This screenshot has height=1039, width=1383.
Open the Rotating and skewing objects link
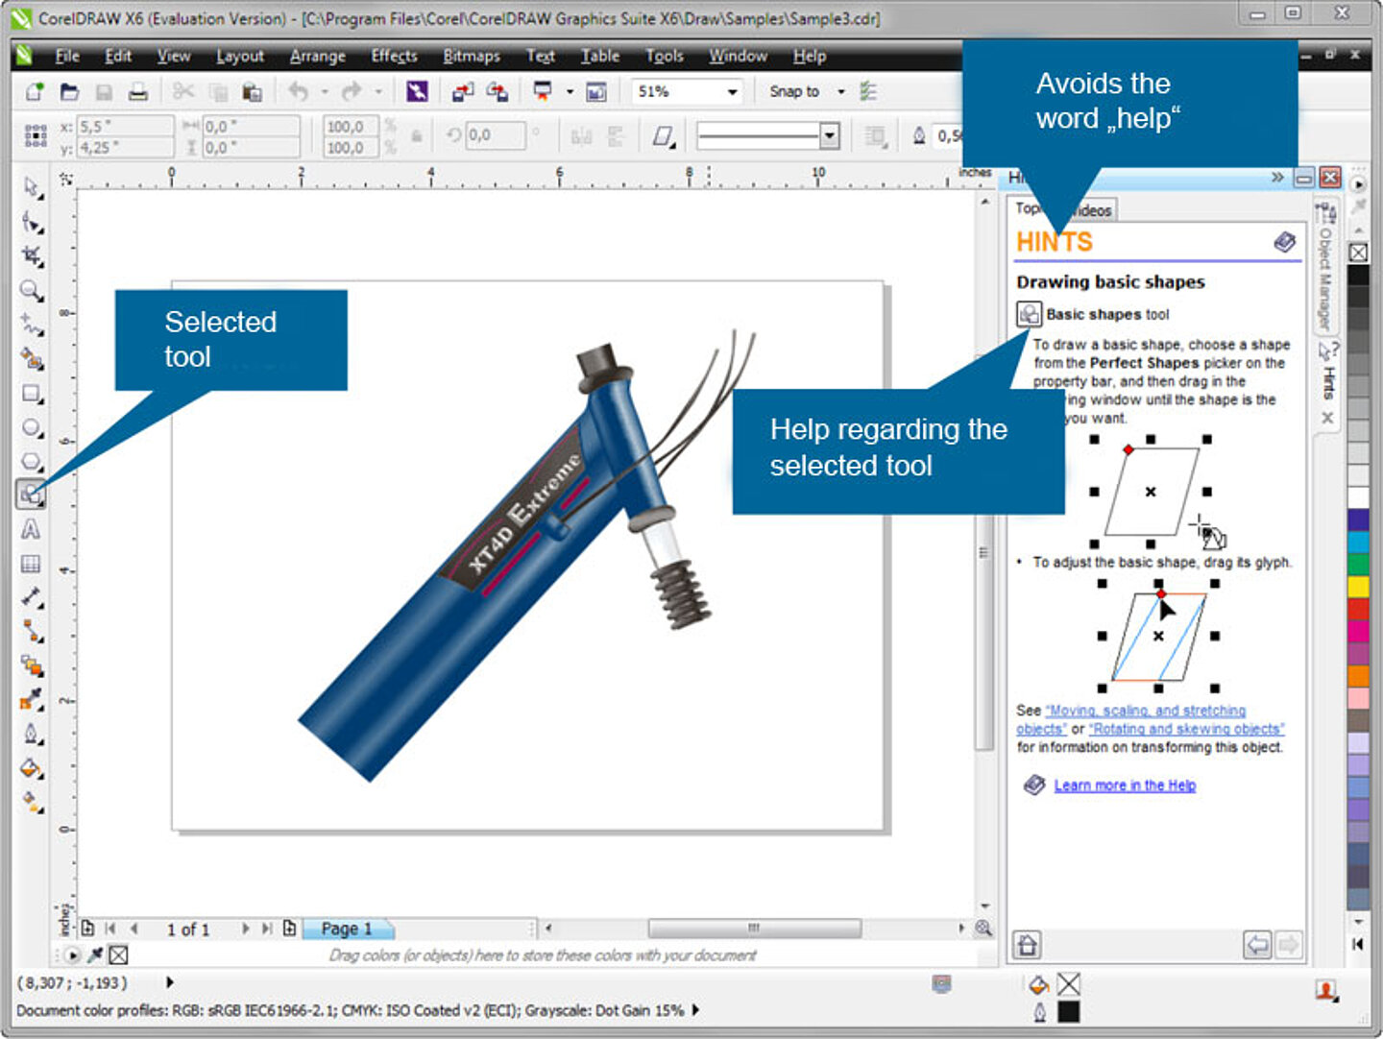click(x=1186, y=729)
